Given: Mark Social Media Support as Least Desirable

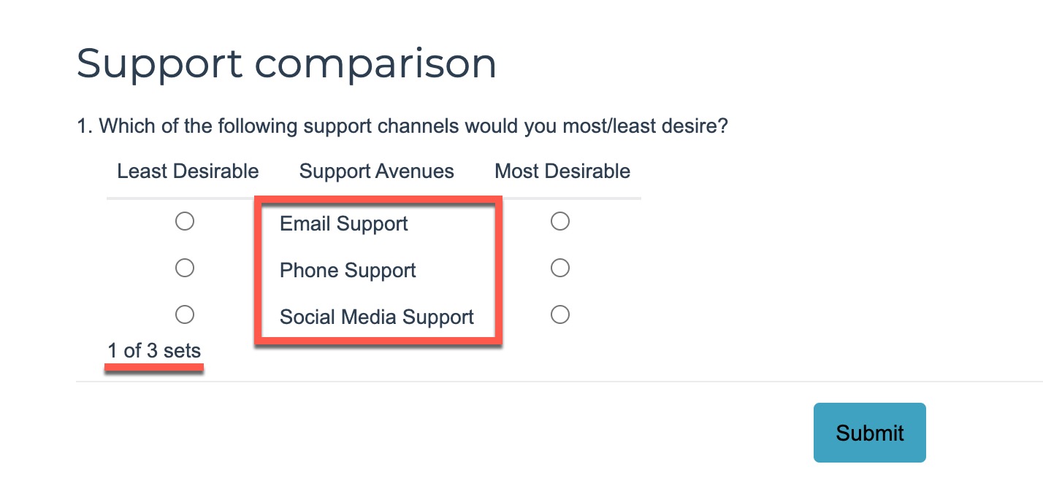Looking at the screenshot, I should pyautogui.click(x=185, y=314).
